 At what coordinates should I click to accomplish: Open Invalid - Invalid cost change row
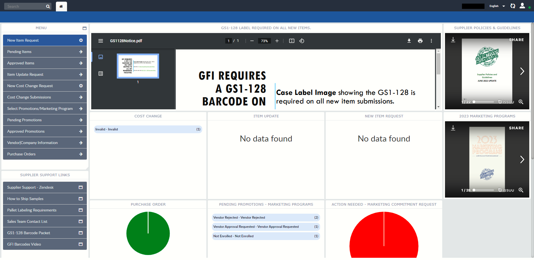pos(148,129)
